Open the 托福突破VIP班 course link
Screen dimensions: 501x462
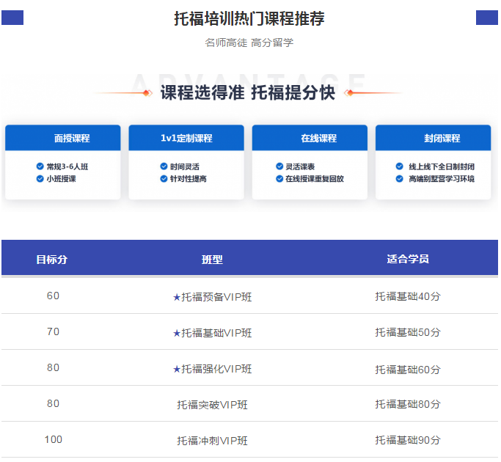click(x=212, y=405)
